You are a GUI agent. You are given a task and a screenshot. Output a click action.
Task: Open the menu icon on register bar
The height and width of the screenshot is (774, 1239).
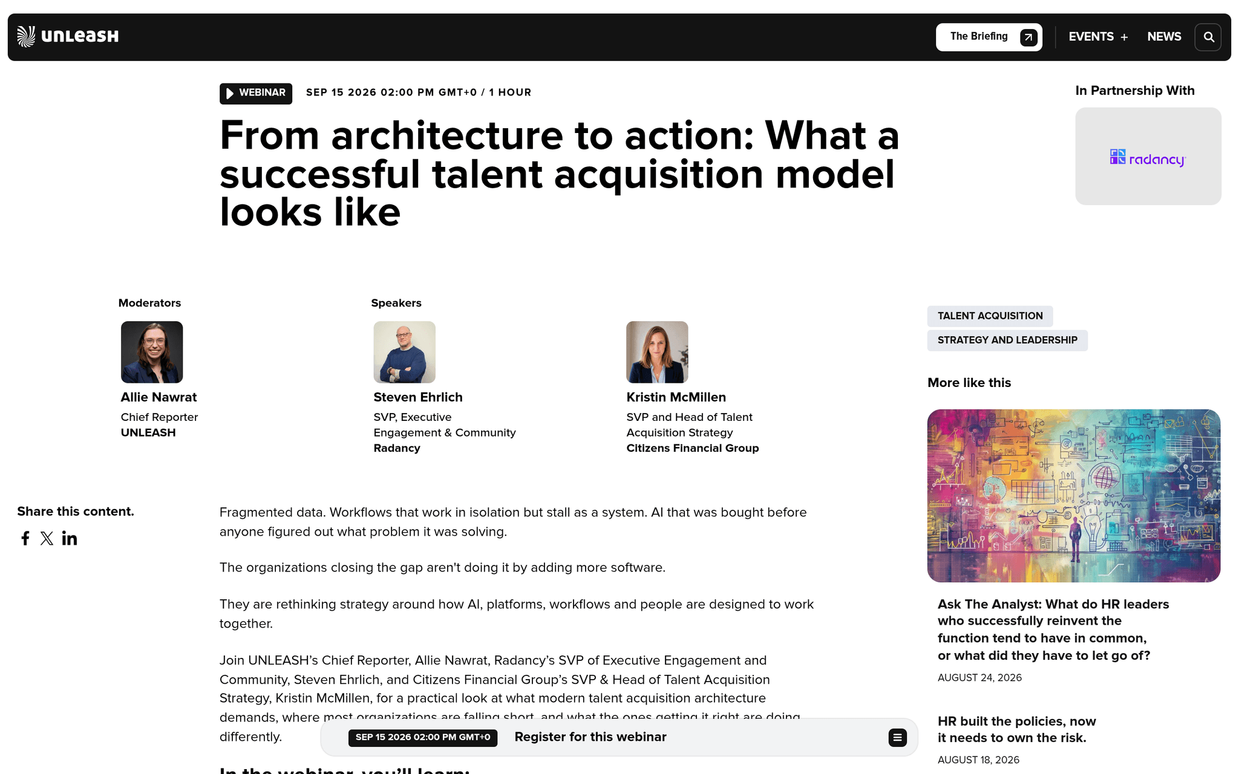pyautogui.click(x=897, y=737)
